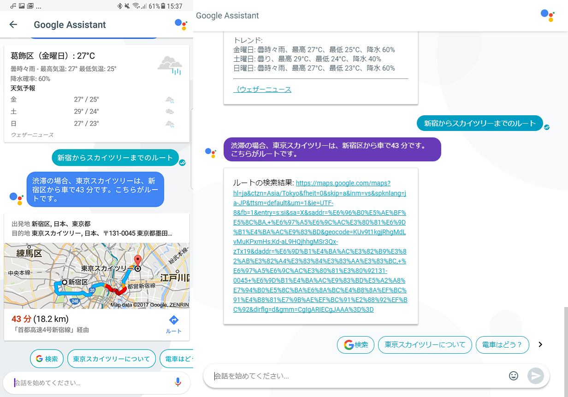
Task: Click the desktop window vertical scrollbar
Action: [566, 351]
